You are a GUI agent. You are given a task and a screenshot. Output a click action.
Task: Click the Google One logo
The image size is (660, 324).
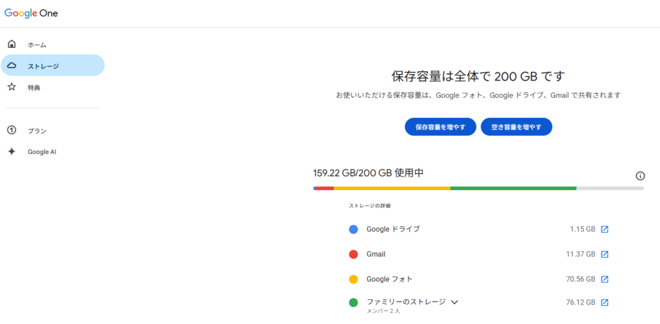pos(31,13)
